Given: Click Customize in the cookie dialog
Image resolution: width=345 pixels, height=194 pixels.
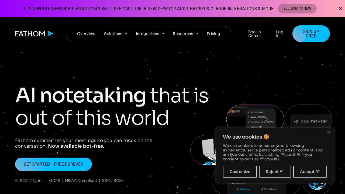Looking at the screenshot, I should coord(240,172).
